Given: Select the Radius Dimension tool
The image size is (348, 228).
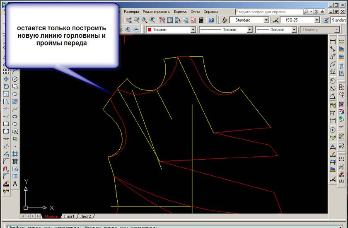Looking at the screenshot, I should pos(332,81).
